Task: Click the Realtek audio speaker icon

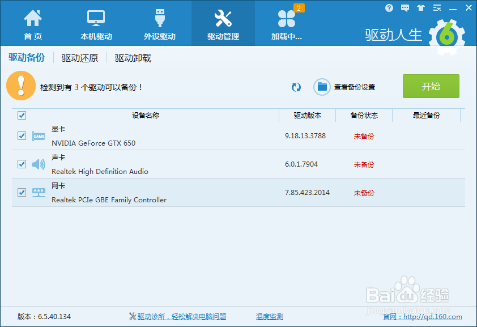Action: (39, 164)
